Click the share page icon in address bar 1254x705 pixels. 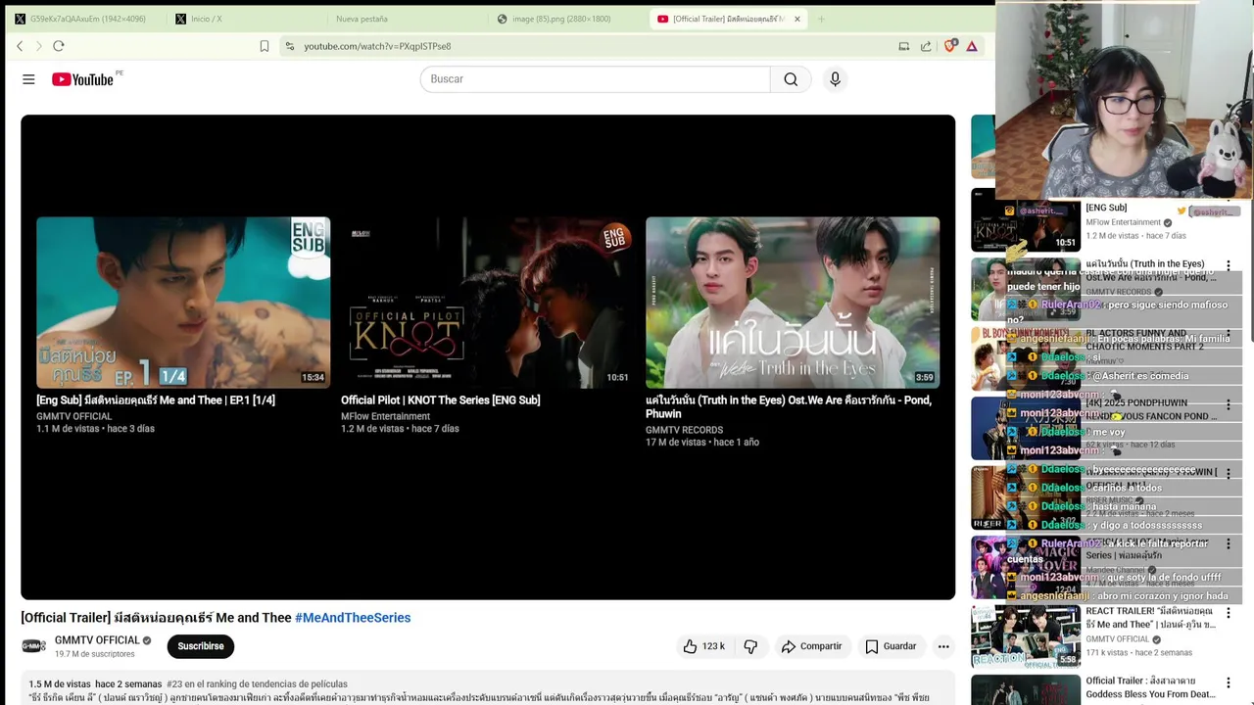(x=926, y=46)
